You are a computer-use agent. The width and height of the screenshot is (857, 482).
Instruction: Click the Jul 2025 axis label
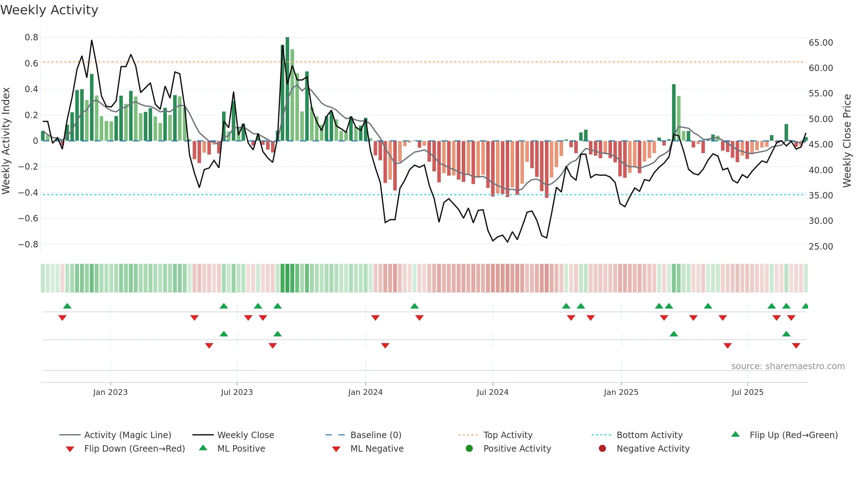point(747,392)
